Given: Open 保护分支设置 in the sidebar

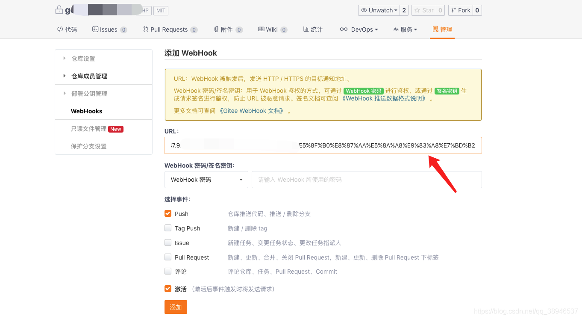Looking at the screenshot, I should 103,146.
